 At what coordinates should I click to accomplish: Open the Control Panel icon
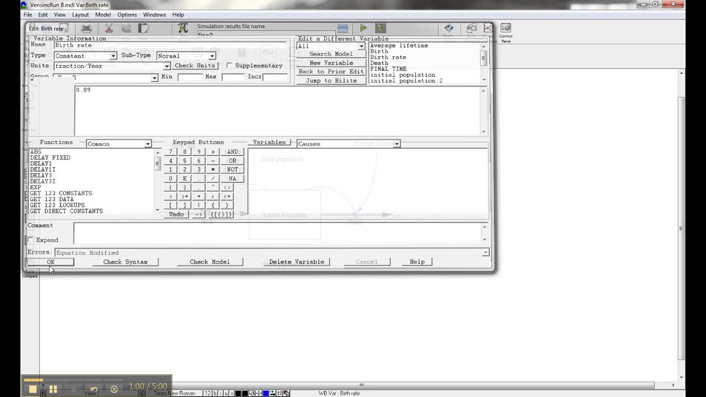pos(505,31)
